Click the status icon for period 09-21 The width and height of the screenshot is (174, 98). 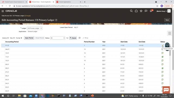(x=163, y=65)
